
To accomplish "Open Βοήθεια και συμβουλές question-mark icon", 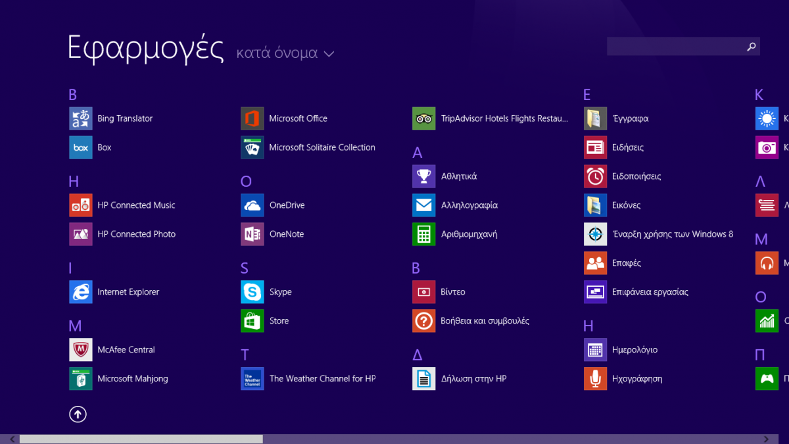I will [x=424, y=321].
